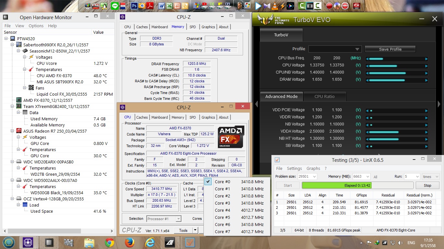This screenshot has height=249, width=444.
Task: Open the Graphs menu in LinX
Action: click(313, 168)
